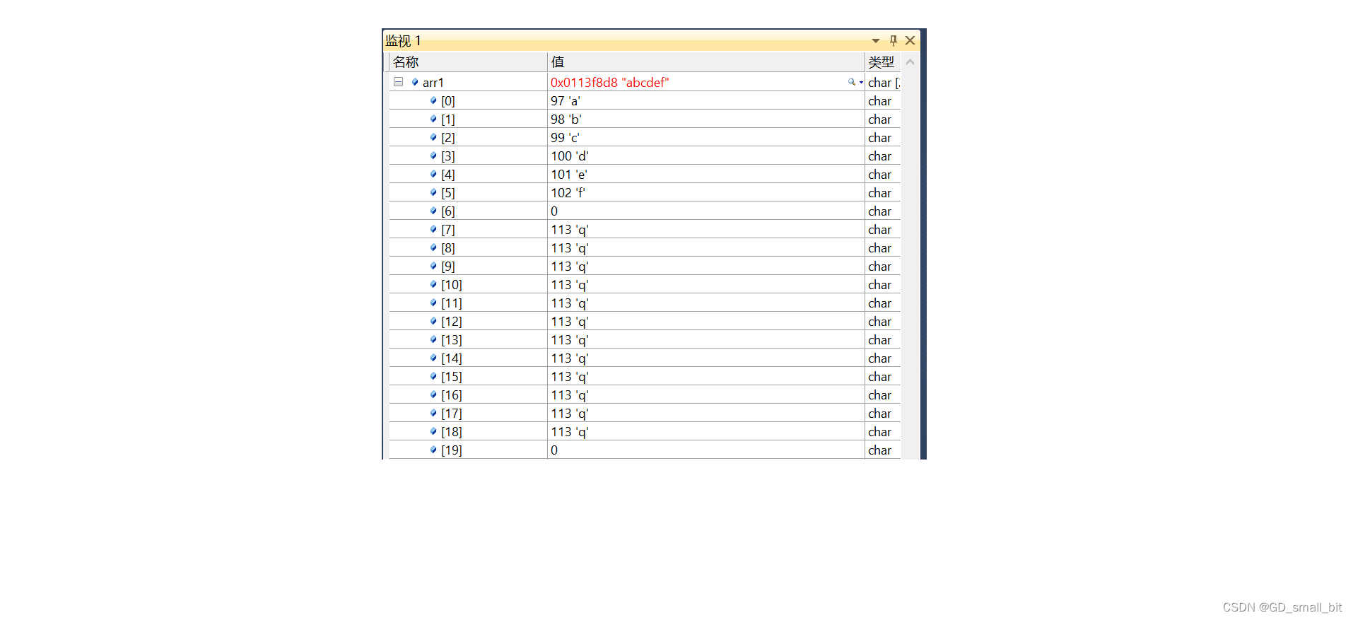Select the 113 'q' value in row [18]
Image resolution: width=1353 pixels, height=620 pixels.
tap(570, 432)
